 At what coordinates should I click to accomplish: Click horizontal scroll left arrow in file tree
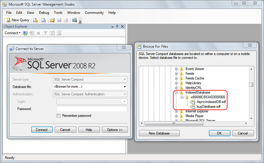click(x=142, y=123)
